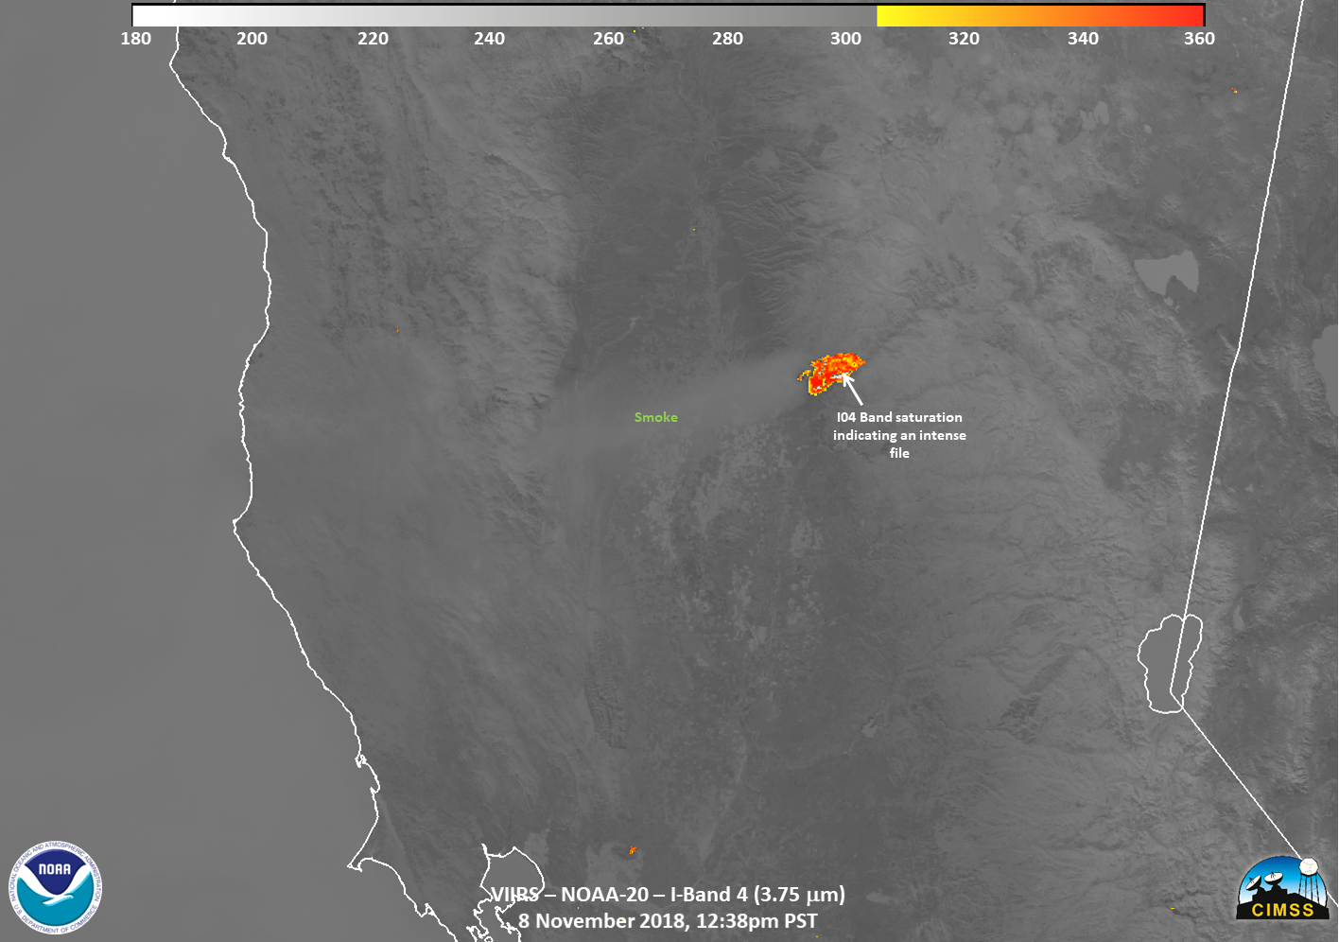Click the 360 label on the color scale
This screenshot has width=1339, height=942.
point(1199,39)
